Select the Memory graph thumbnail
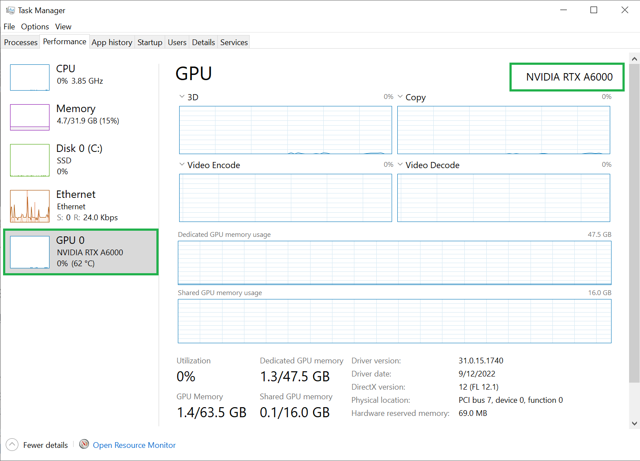The width and height of the screenshot is (640, 461). pyautogui.click(x=29, y=117)
